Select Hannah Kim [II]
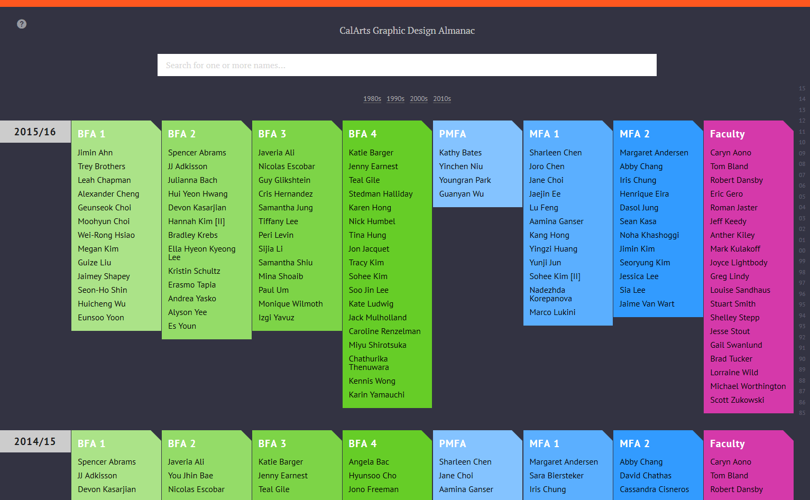 tap(197, 221)
